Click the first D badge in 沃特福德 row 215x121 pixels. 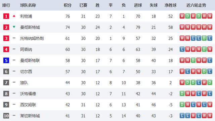(182, 93)
